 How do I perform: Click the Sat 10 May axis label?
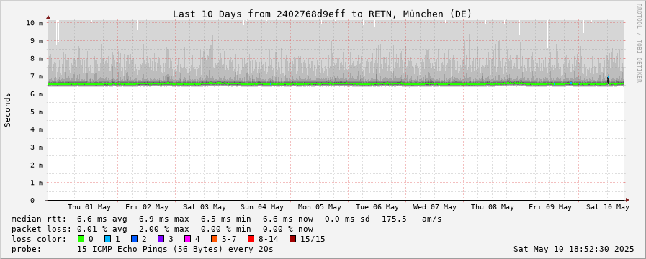[x=608, y=207]
